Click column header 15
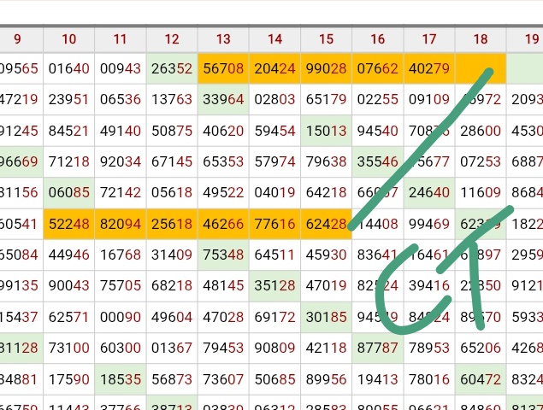The height and width of the screenshot is (410, 543). [326, 38]
